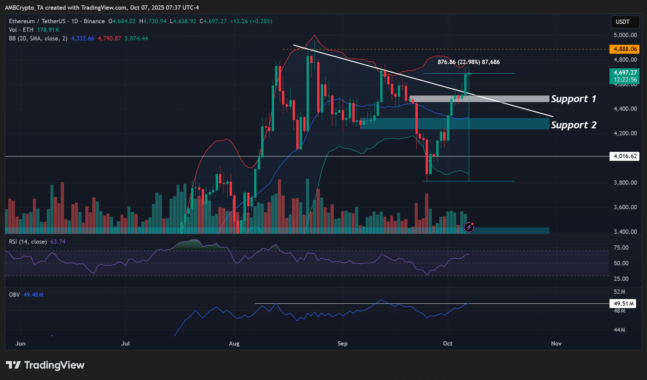The image size is (647, 380).
Task: Click the OBV indicator legend title
Action: coord(14,295)
